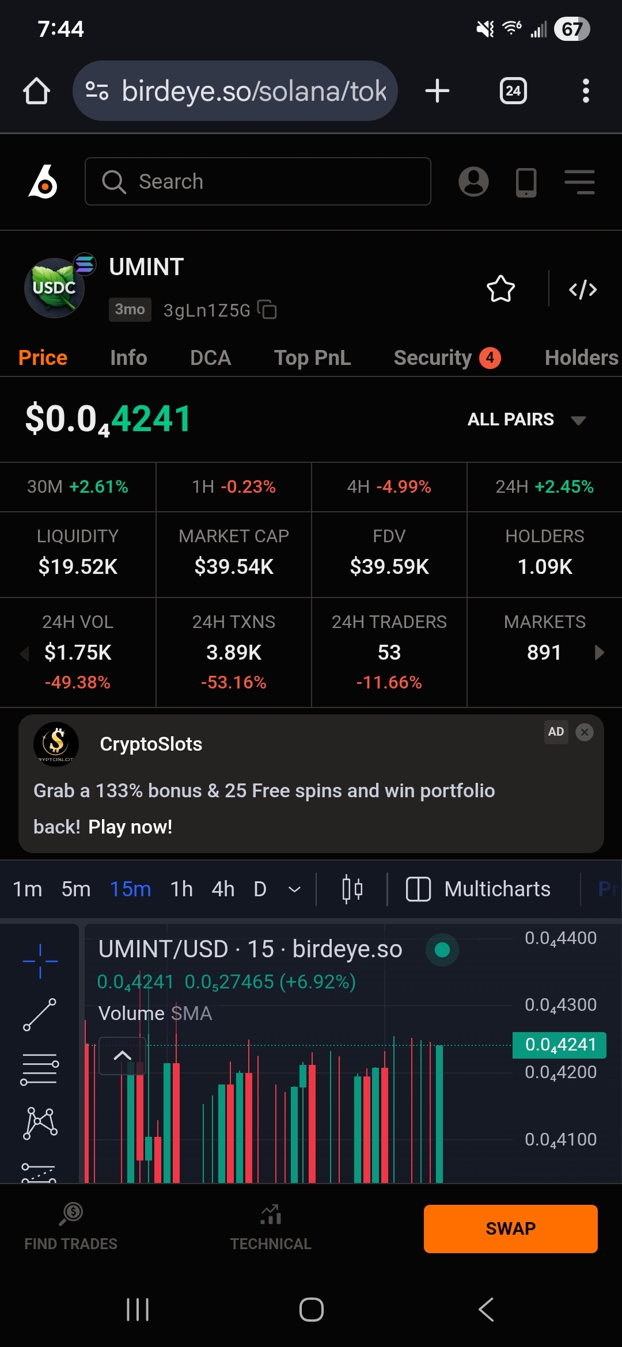Open the Multicharts view
Viewport: 622px width, 1347px height.
point(478,889)
